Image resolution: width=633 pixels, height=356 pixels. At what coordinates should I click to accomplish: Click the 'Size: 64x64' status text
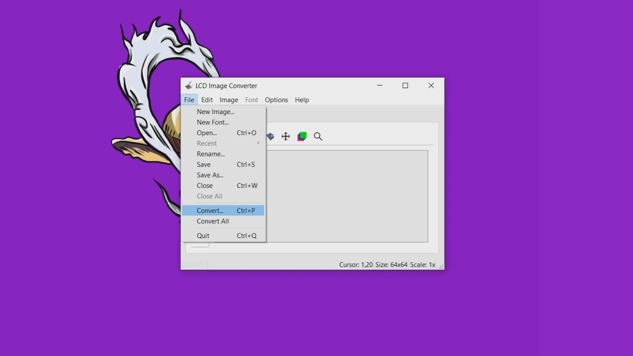coord(391,265)
